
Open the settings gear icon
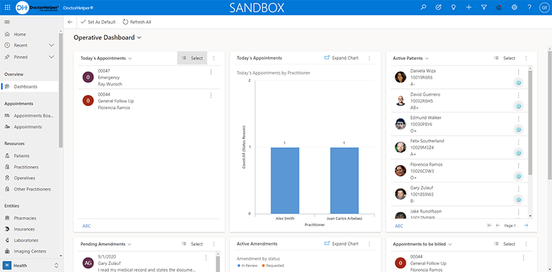(x=514, y=8)
